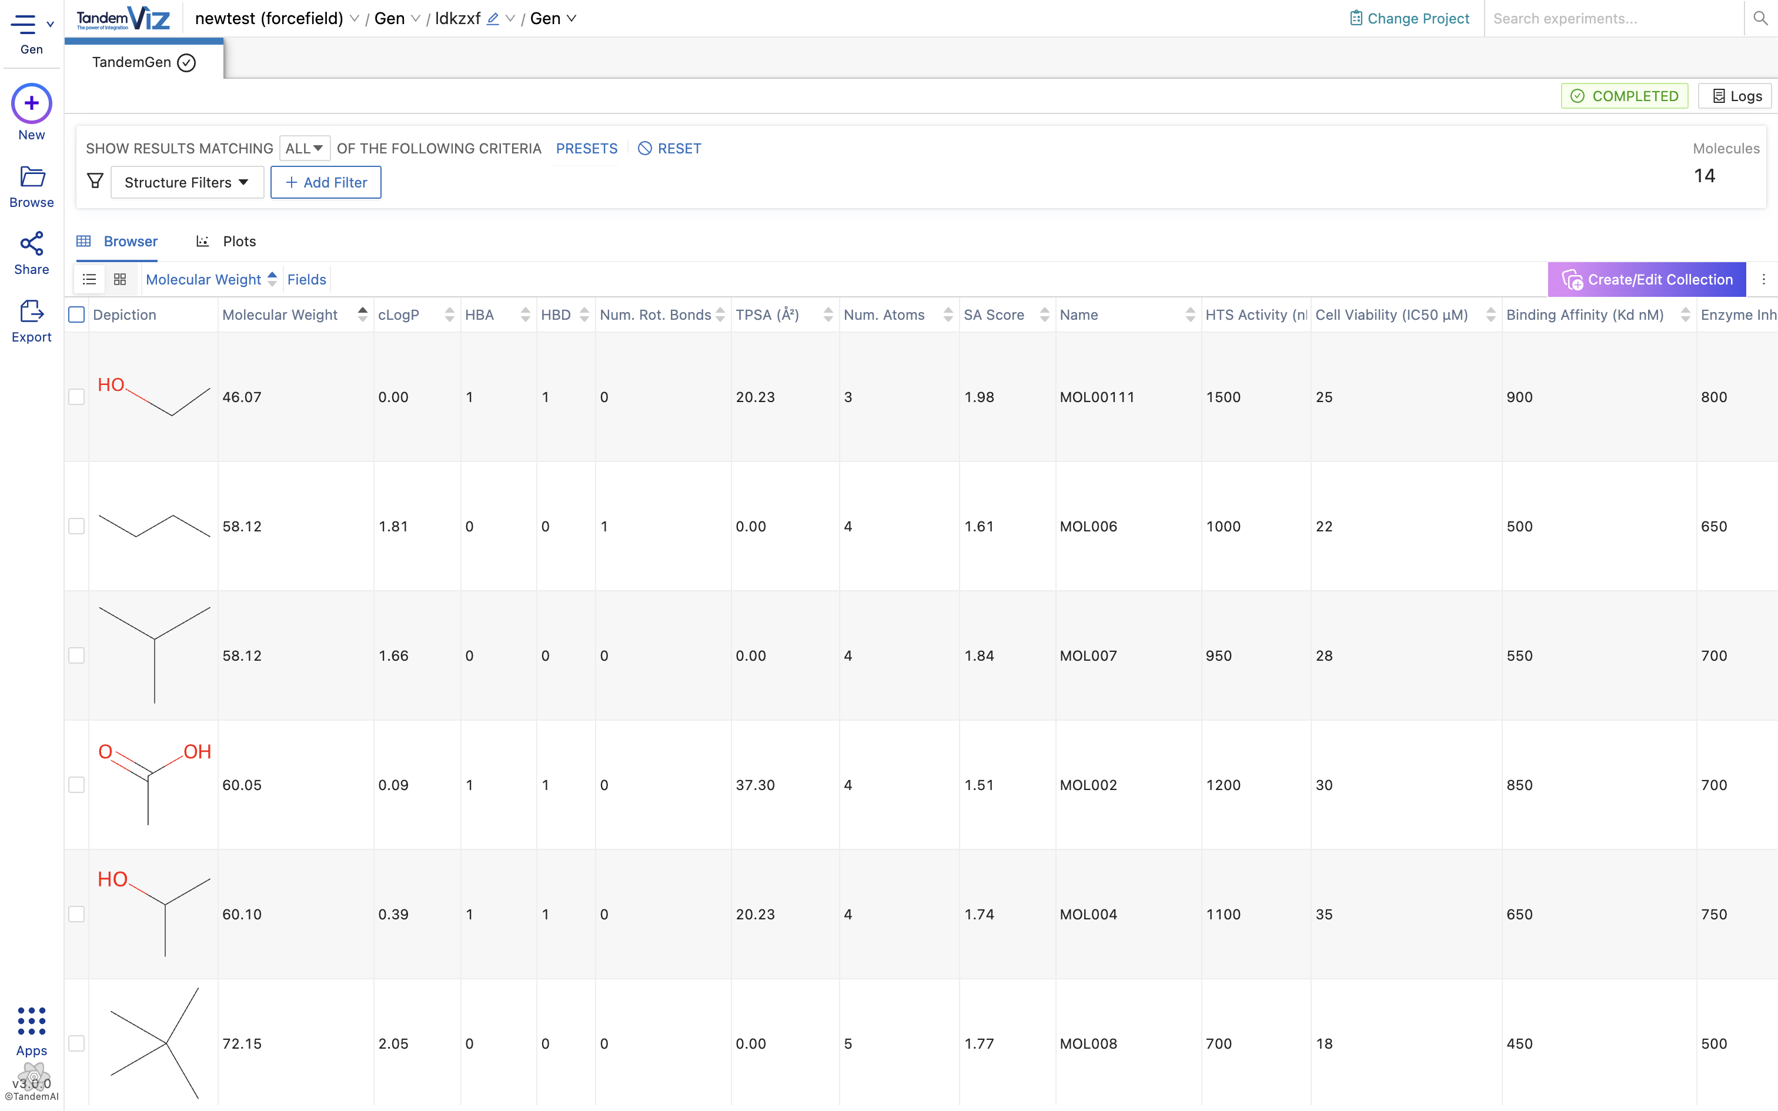Screen dimensions: 1778x1111
Task: Click the Add Filter button
Action: [326, 182]
